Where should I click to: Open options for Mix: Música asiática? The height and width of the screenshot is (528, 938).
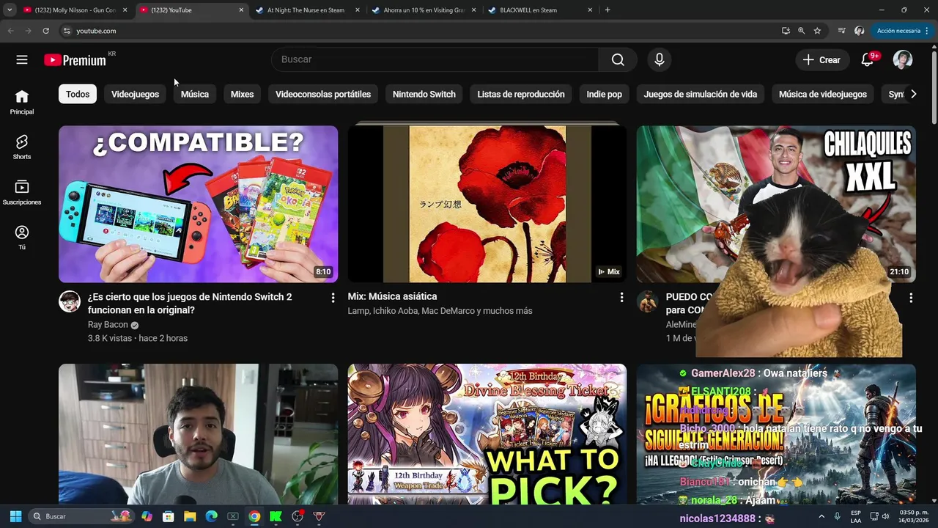(x=621, y=298)
